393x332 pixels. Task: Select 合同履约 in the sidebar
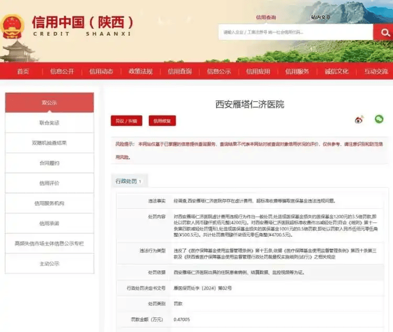coord(49,163)
